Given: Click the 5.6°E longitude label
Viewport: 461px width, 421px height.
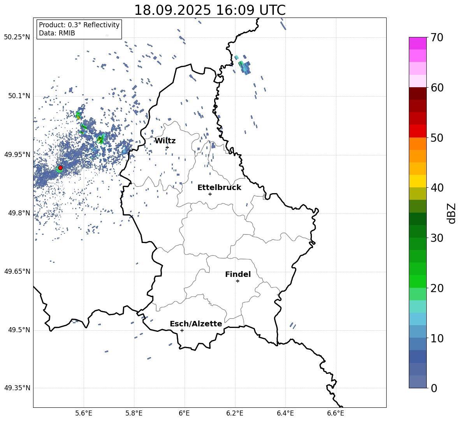Looking at the screenshot, I should [84, 413].
